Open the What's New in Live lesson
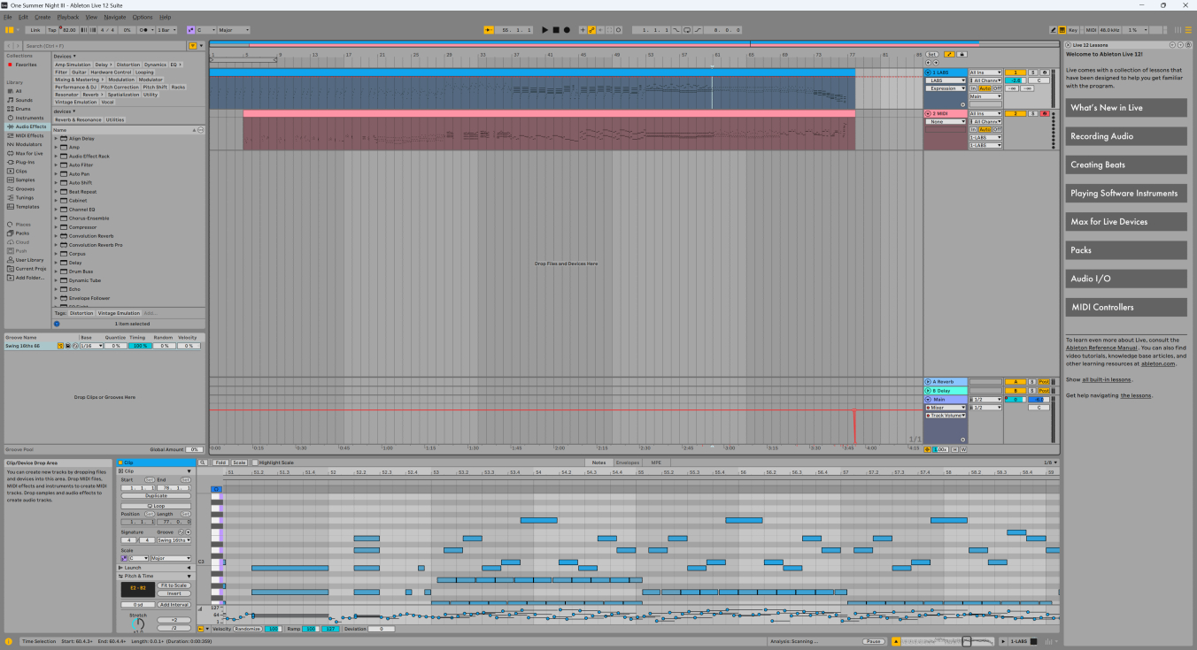Screen dimensions: 1197x650 point(1126,108)
